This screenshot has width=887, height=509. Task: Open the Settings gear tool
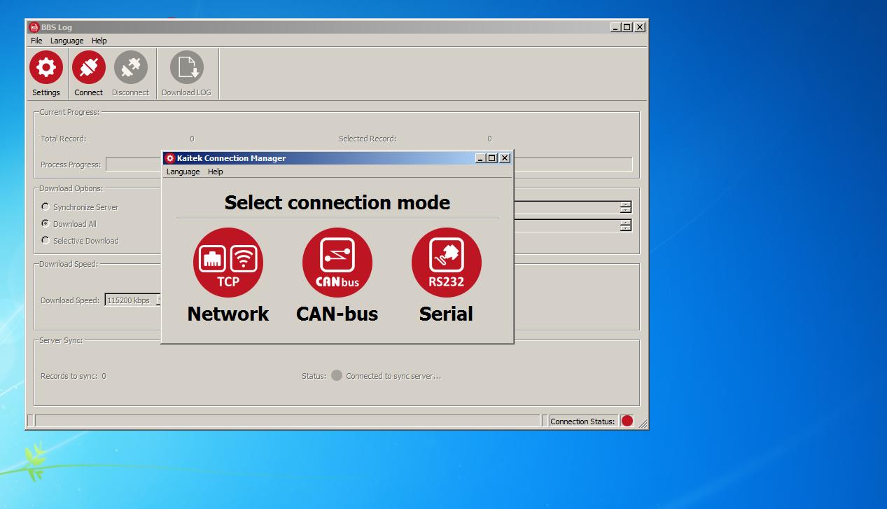click(x=46, y=67)
